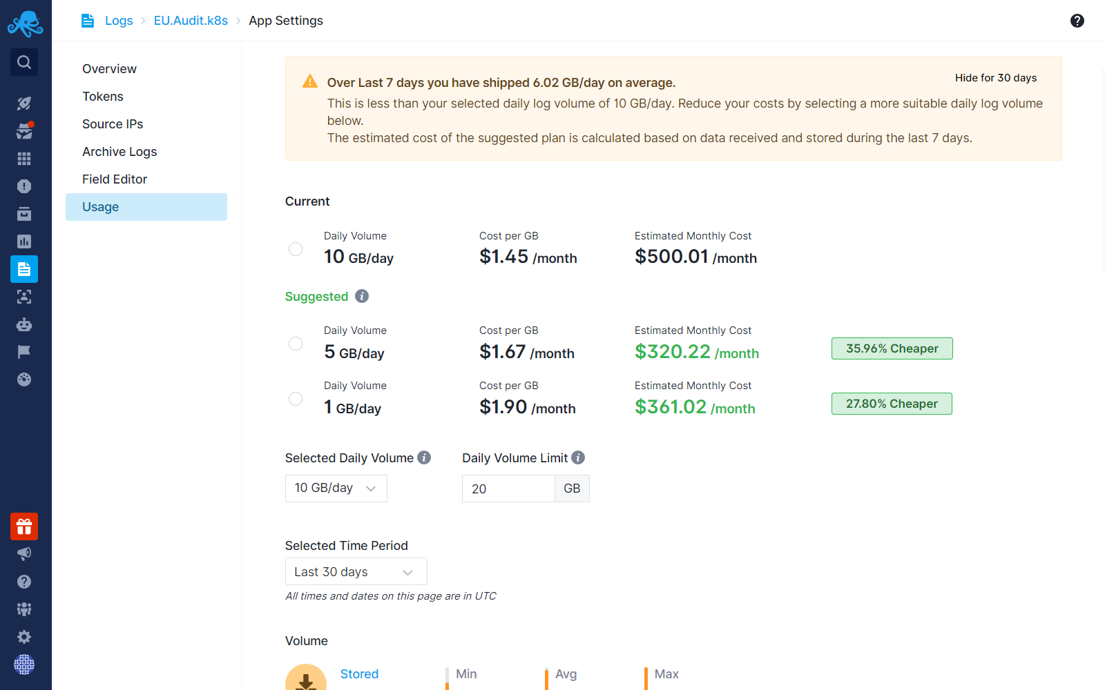Open the team members icon
Viewport: 1105px width, 690px height.
coord(24,609)
